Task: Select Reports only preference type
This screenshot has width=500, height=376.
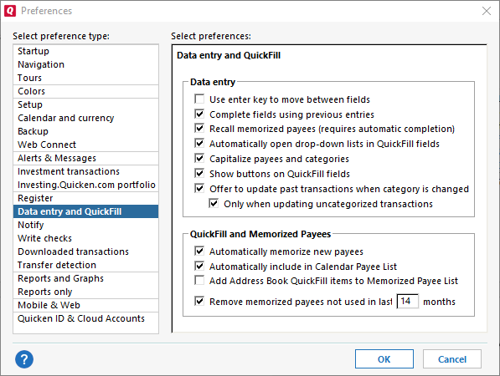Action: (85, 292)
